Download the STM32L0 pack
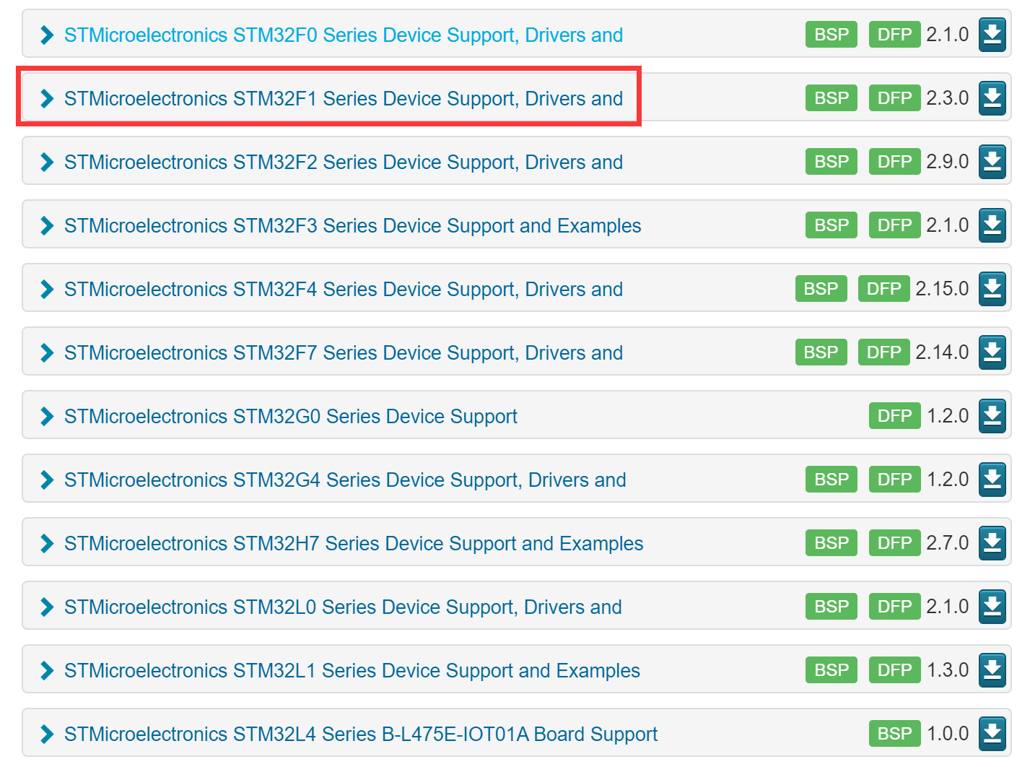This screenshot has width=1017, height=767. click(x=992, y=607)
